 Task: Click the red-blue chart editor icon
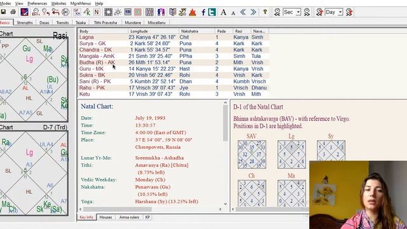pyautogui.click(x=24, y=12)
